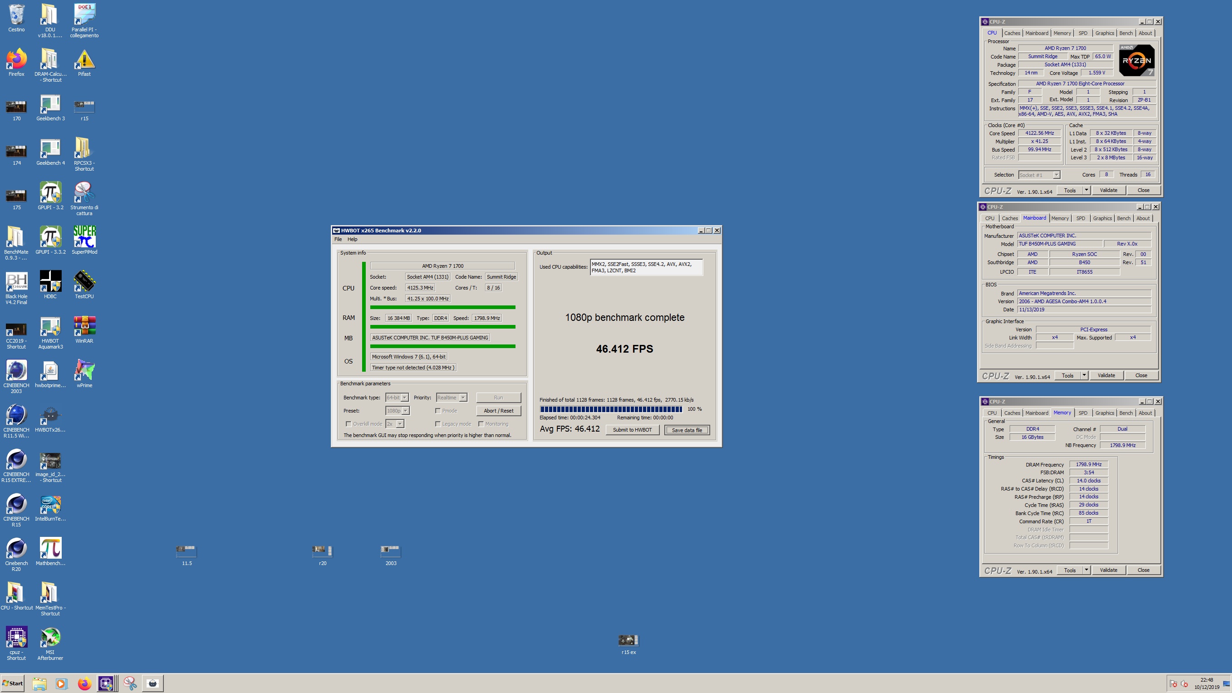Toggle the Pmode checkbox
This screenshot has width=1232, height=693.
click(437, 410)
